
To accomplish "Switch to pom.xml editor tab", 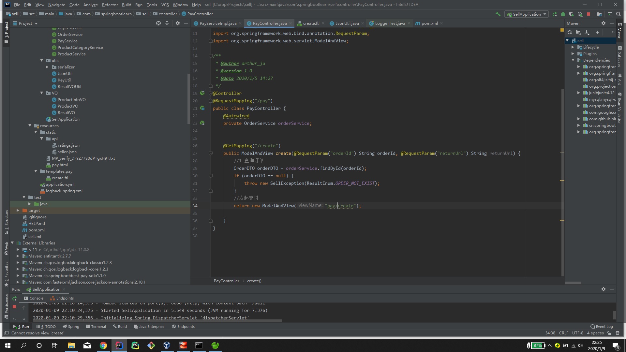I will (x=429, y=23).
